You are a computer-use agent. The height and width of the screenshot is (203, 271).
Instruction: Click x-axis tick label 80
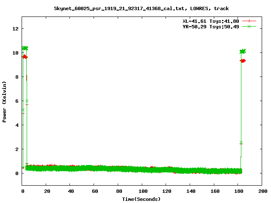coord(119,191)
